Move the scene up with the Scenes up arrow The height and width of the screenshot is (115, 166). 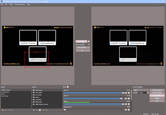(x=9, y=110)
